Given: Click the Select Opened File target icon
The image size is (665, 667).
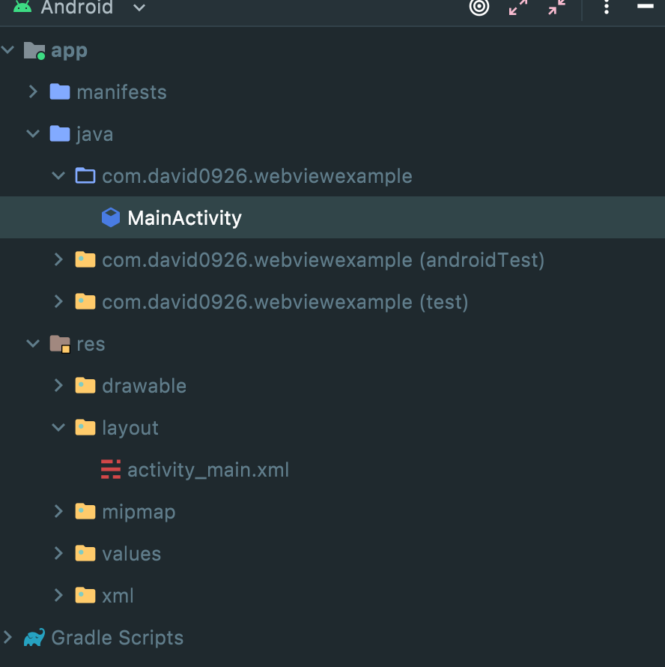Looking at the screenshot, I should coord(479,7).
